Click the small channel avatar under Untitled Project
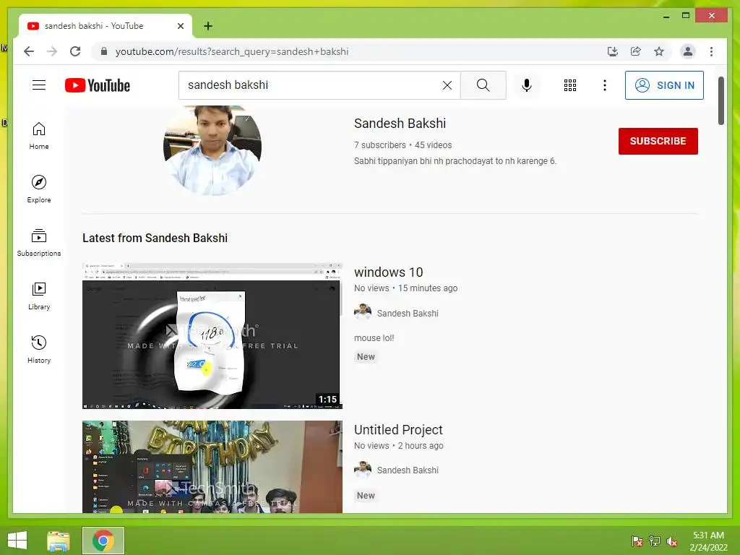 coord(363,470)
